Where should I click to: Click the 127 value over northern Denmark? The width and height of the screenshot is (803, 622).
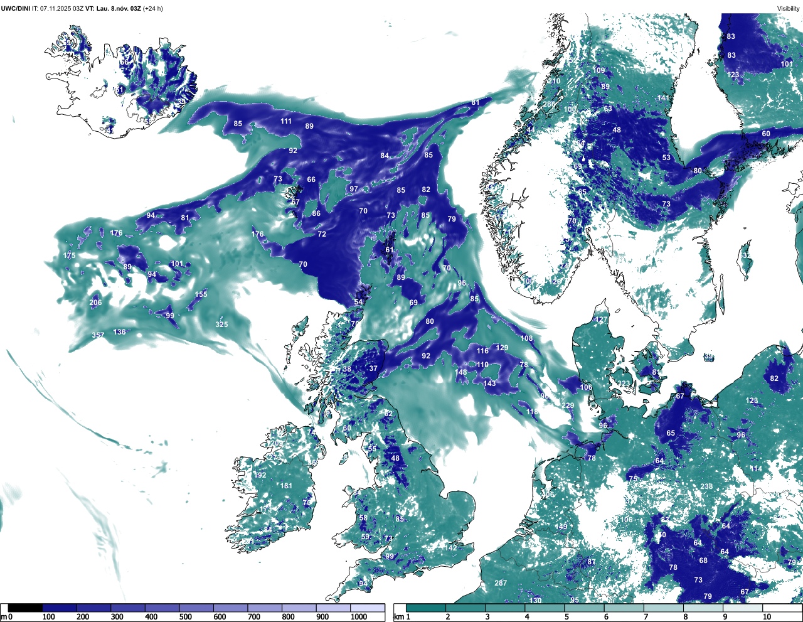pos(601,320)
